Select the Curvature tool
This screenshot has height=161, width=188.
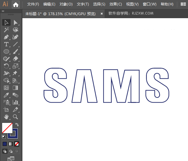coord(15,37)
